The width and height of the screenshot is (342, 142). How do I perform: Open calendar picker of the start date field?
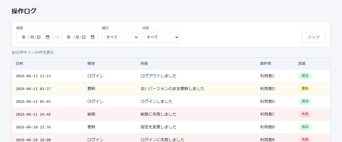[x=48, y=37]
